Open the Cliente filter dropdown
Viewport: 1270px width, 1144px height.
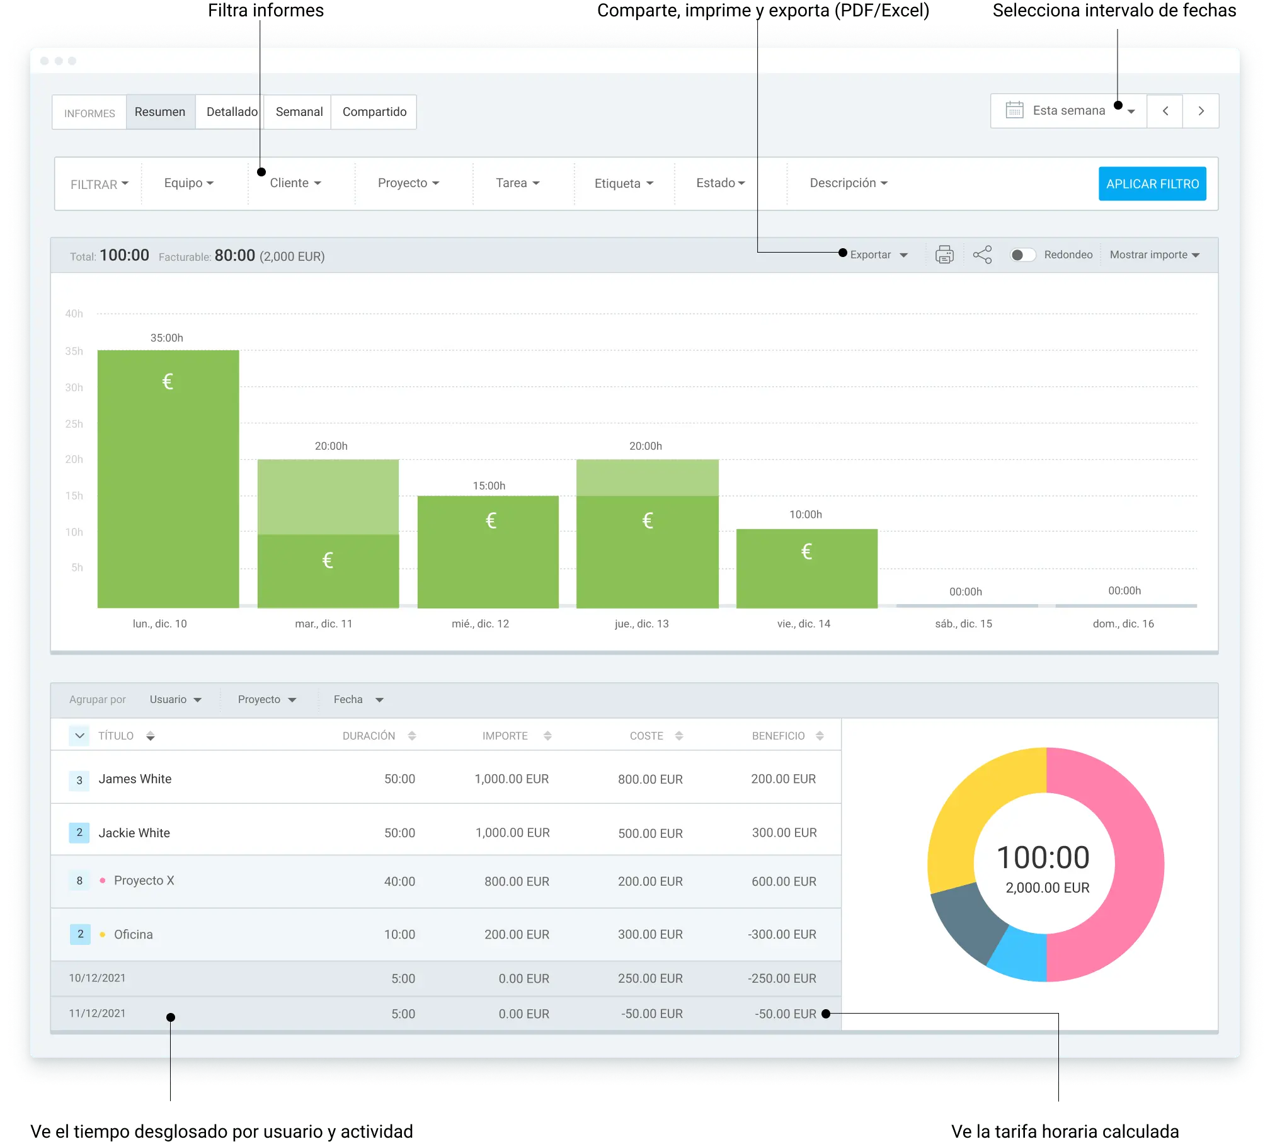click(295, 183)
